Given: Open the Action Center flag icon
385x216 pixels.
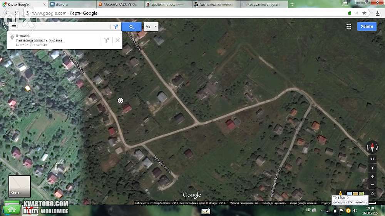Looking at the screenshot, I should click(341, 210).
